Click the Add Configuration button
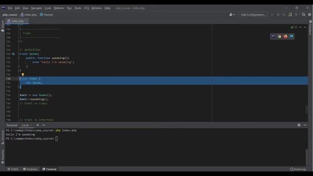The image size is (313, 176). pos(253,15)
